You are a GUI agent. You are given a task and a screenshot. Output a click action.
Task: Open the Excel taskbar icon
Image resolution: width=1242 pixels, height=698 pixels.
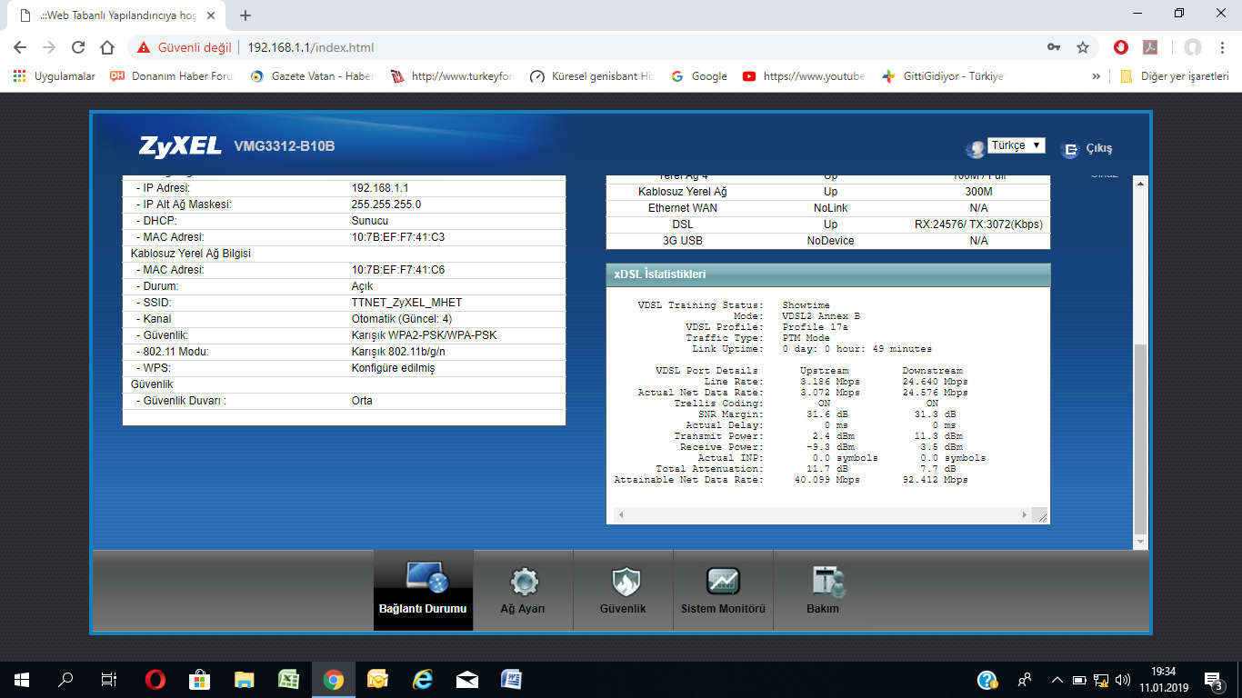click(289, 679)
